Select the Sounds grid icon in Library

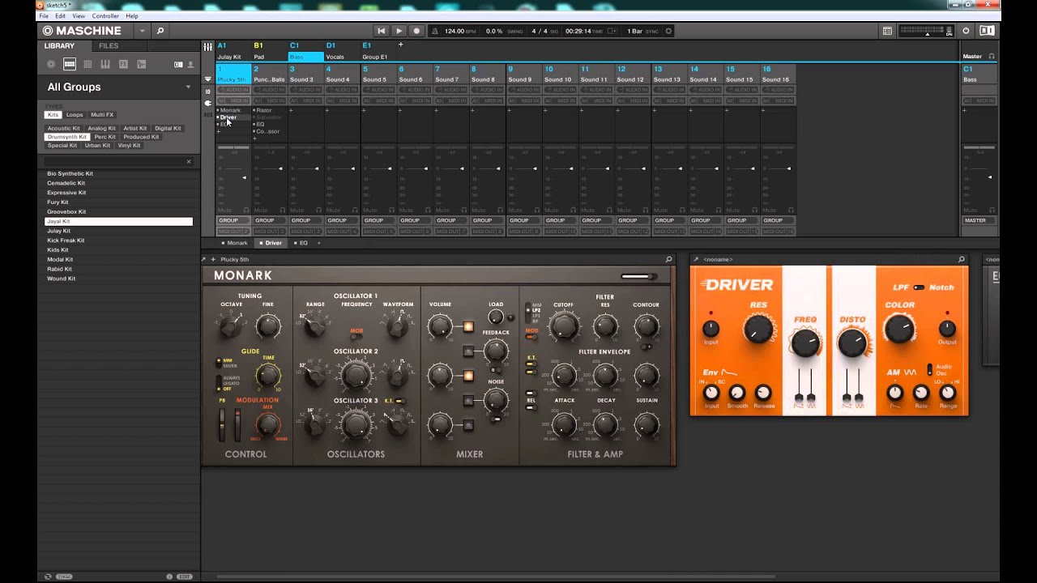tap(87, 64)
